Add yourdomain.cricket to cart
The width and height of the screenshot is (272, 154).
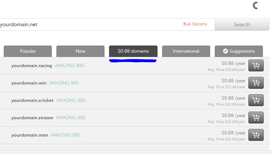[256, 100]
